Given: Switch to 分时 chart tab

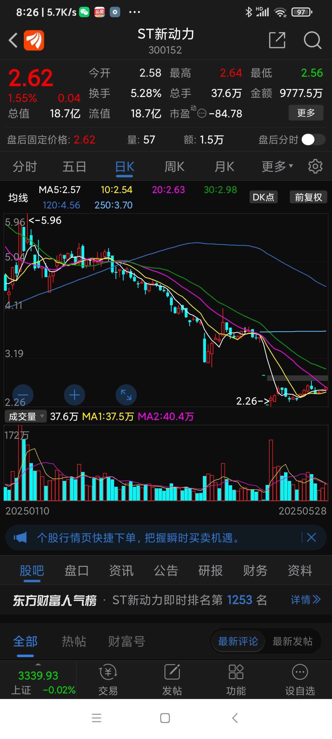Looking at the screenshot, I should pyautogui.click(x=25, y=167).
